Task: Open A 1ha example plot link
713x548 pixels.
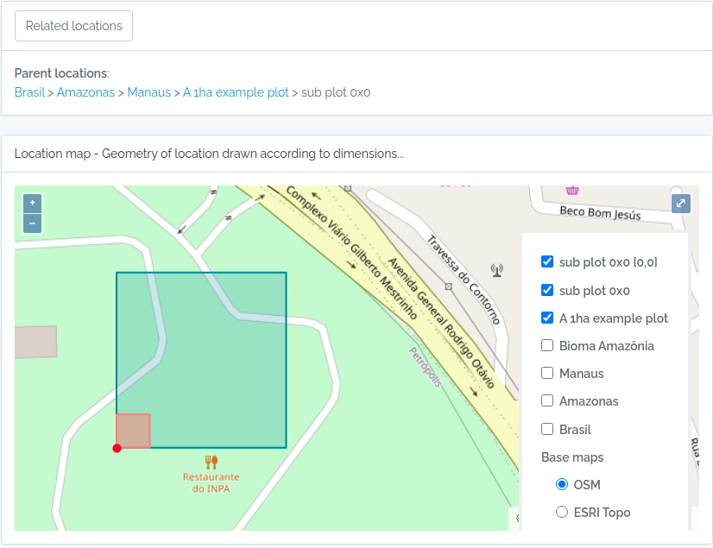Action: coord(236,92)
